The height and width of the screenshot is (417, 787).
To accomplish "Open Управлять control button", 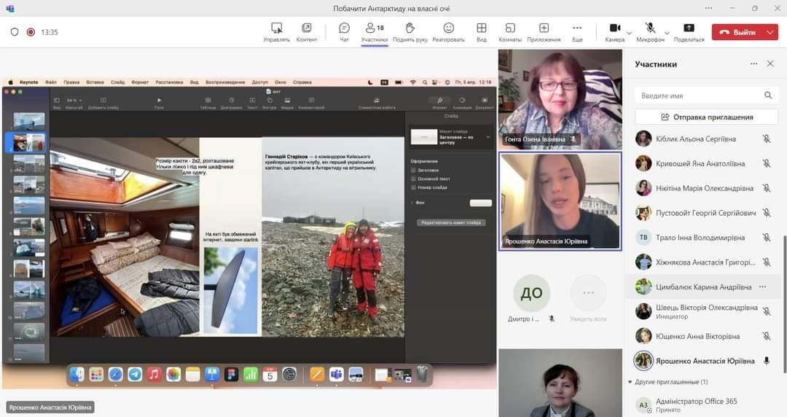I will coord(277,31).
